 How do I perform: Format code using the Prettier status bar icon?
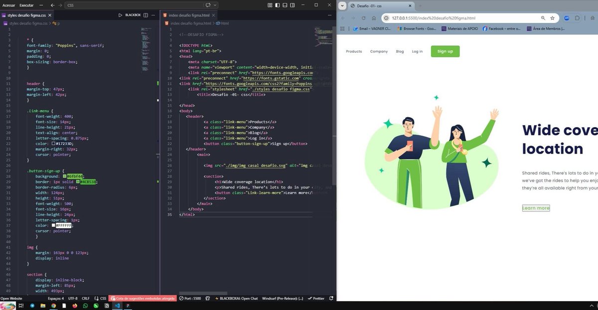click(316, 298)
